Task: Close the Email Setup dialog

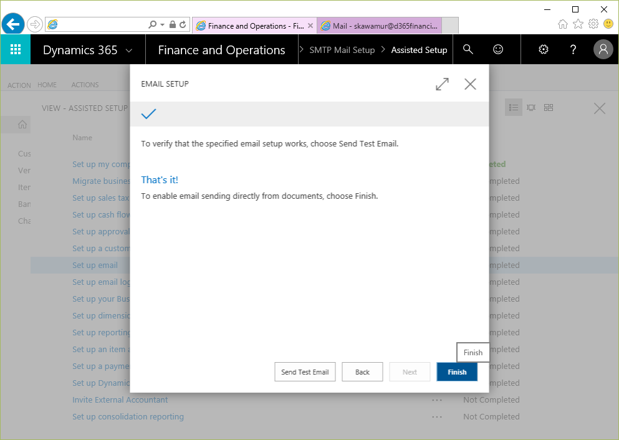Action: coord(470,84)
